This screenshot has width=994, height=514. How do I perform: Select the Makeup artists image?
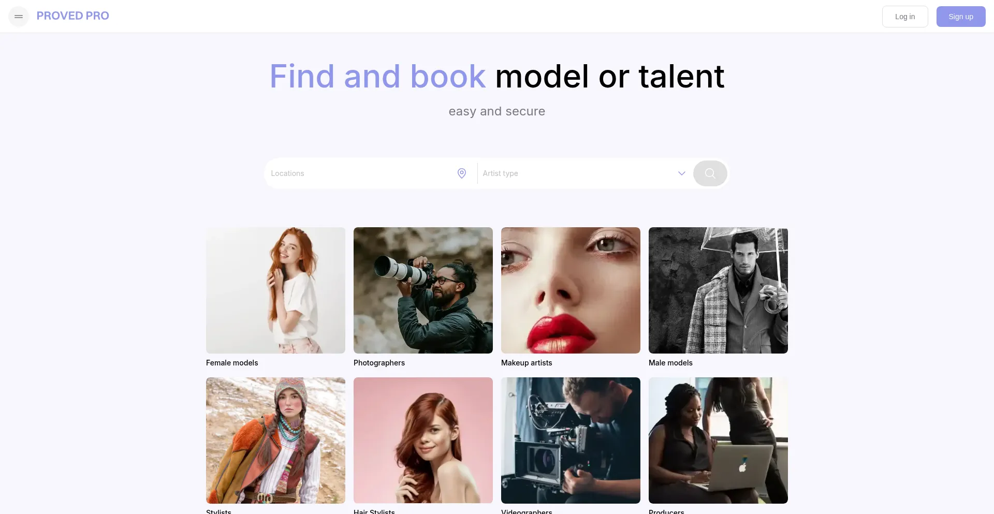(571, 290)
